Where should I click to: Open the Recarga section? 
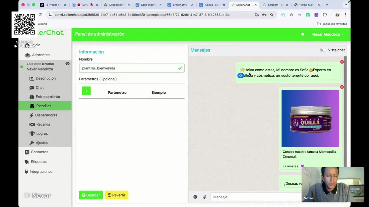(40, 124)
